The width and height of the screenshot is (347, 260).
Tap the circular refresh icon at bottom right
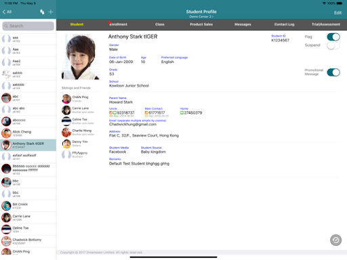[335, 240]
